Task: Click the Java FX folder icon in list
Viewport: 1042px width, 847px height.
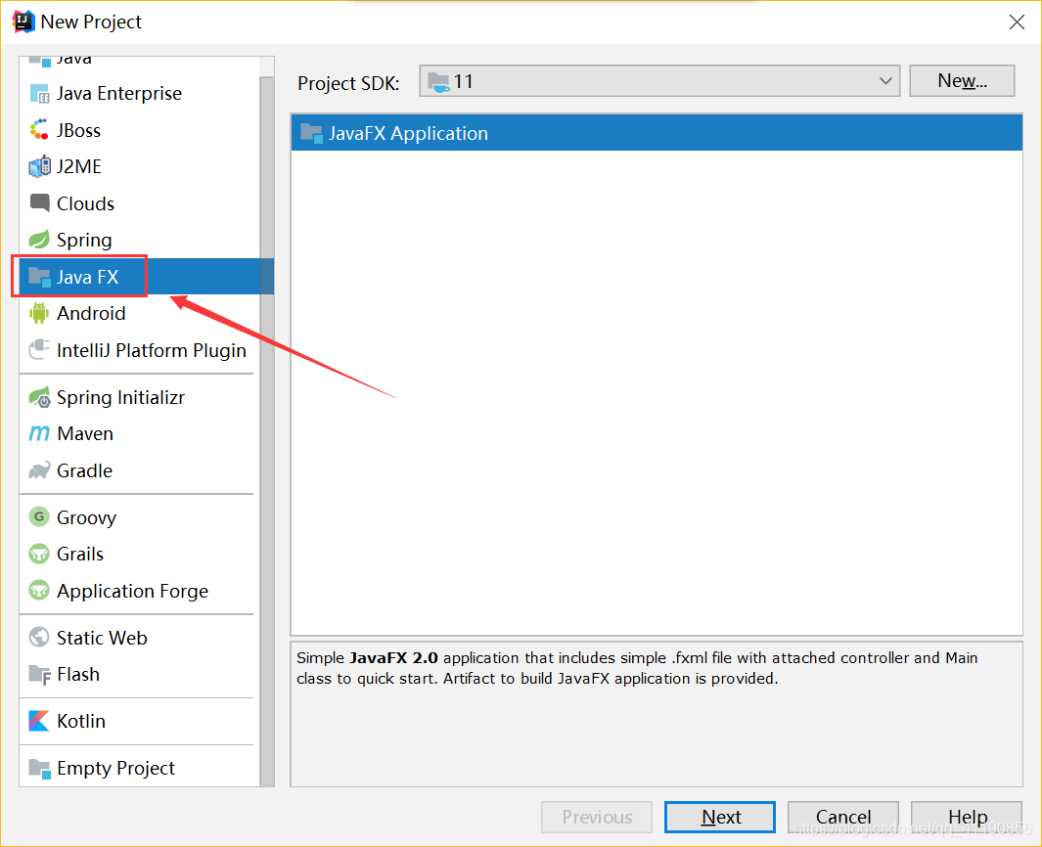Action: 39,277
